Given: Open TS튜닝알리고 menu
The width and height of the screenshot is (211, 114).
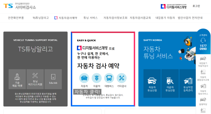Looking at the screenshot, I should point(41,18).
